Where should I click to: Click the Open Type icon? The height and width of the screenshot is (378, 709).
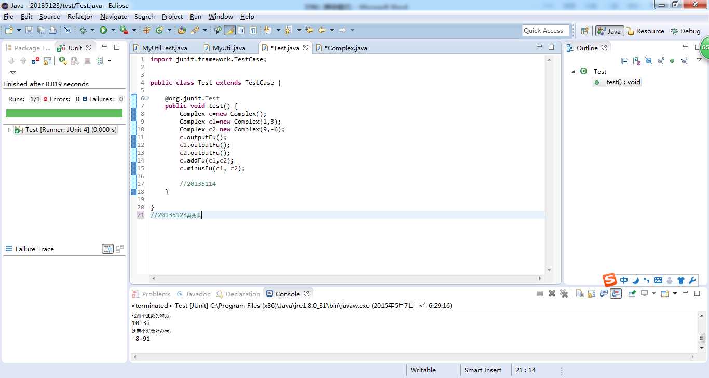point(182,31)
